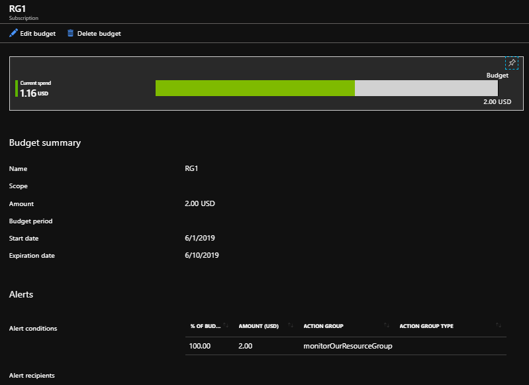The height and width of the screenshot is (385, 529).
Task: Click sort arrows beside Amount (USD) column
Action: (x=291, y=325)
